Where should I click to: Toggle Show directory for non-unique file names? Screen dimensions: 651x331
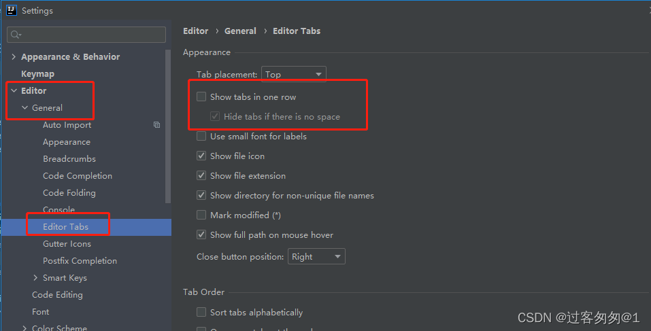[x=201, y=195]
